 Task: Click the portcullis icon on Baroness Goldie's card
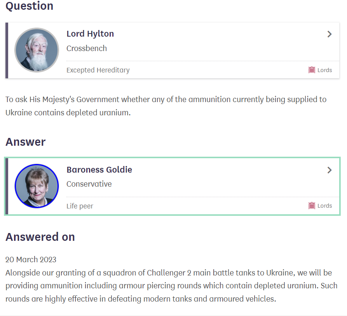(x=312, y=206)
